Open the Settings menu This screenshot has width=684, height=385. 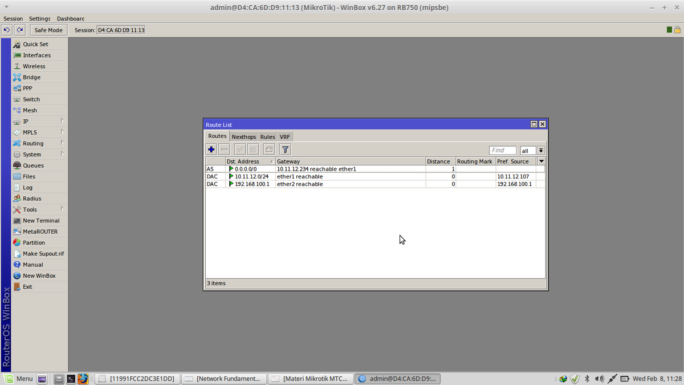click(x=40, y=19)
